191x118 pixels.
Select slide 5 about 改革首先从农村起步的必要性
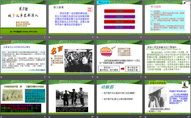(x=23, y=58)
